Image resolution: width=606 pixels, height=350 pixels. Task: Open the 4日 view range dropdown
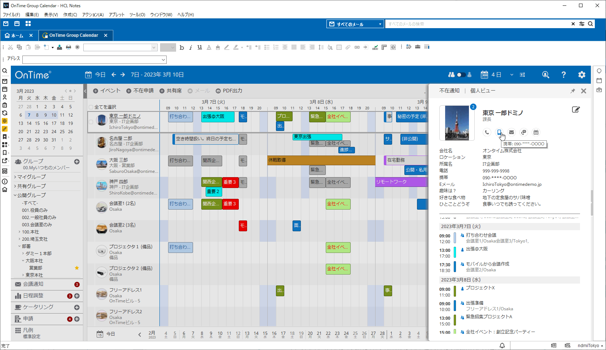pyautogui.click(x=511, y=75)
